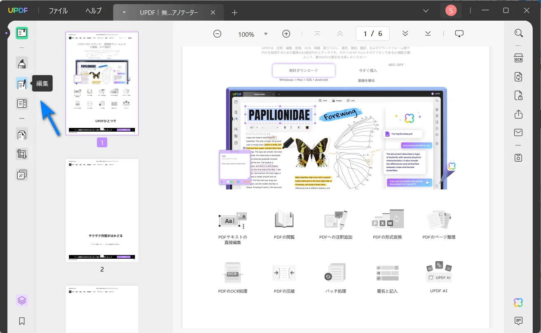This screenshot has height=333, width=541.
Task: Open the ヘルプ menu
Action: point(93,11)
